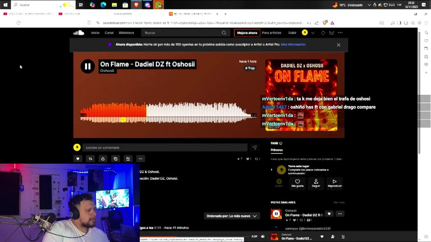Image resolution: width=431 pixels, height=242 pixels.
Task: Click the FANS info icon
Action: point(280,143)
